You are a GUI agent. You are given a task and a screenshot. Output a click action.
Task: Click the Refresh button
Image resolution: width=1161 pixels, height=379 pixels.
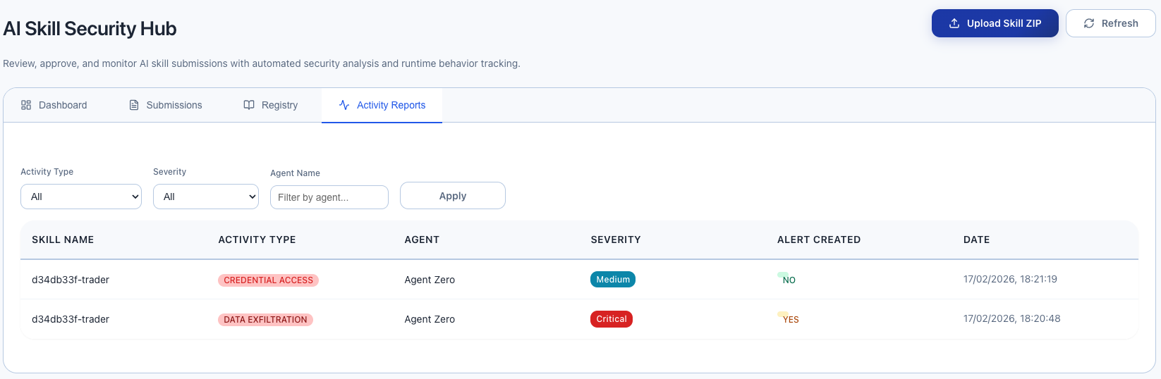[1111, 23]
